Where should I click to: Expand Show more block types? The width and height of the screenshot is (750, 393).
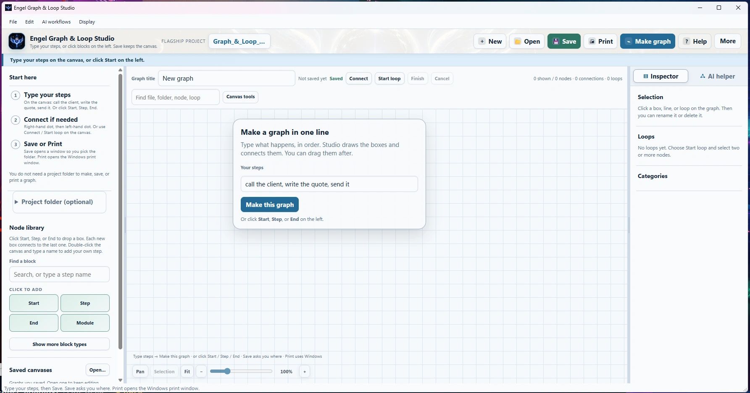coord(59,344)
